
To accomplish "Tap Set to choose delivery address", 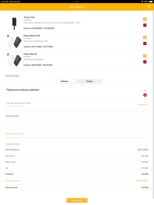I will (145, 90).
